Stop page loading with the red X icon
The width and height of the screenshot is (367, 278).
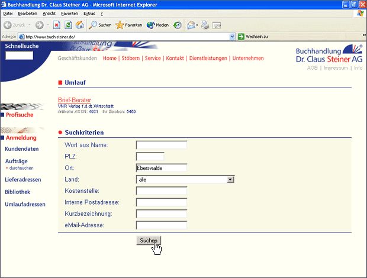[x=57, y=25]
